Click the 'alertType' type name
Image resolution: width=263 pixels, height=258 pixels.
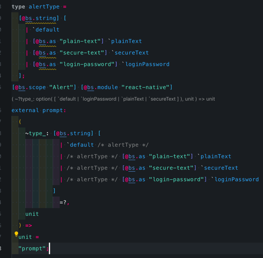tap(44, 7)
